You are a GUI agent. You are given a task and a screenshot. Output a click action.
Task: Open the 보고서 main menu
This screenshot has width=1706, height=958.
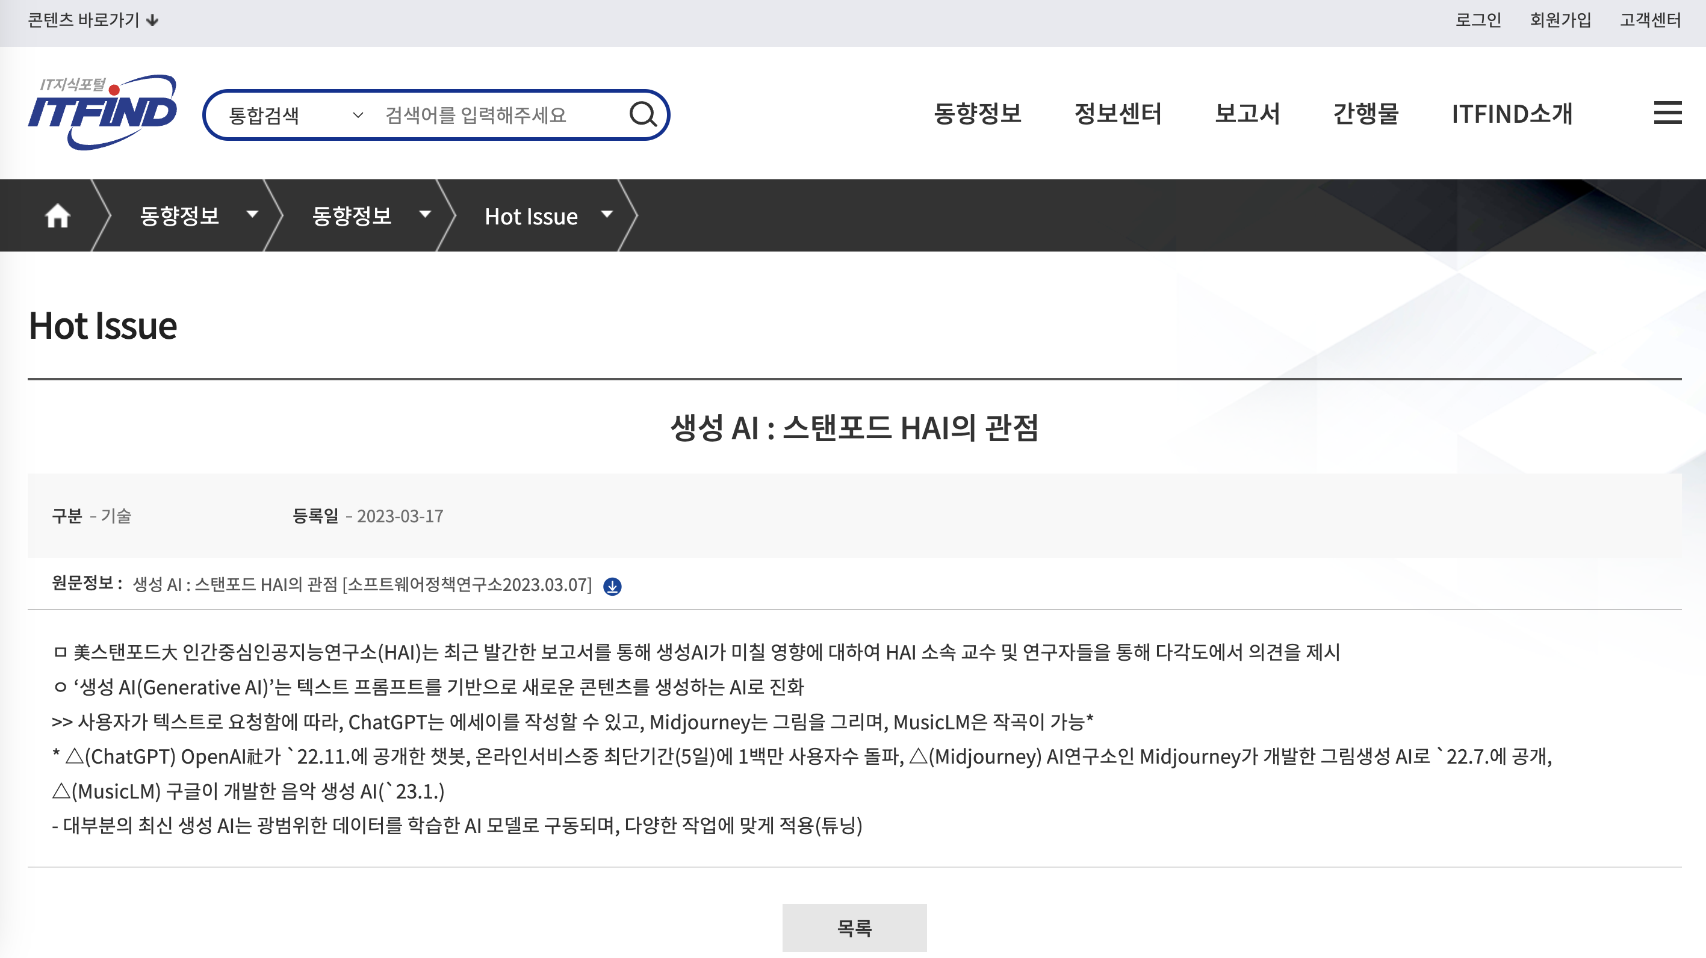point(1247,114)
